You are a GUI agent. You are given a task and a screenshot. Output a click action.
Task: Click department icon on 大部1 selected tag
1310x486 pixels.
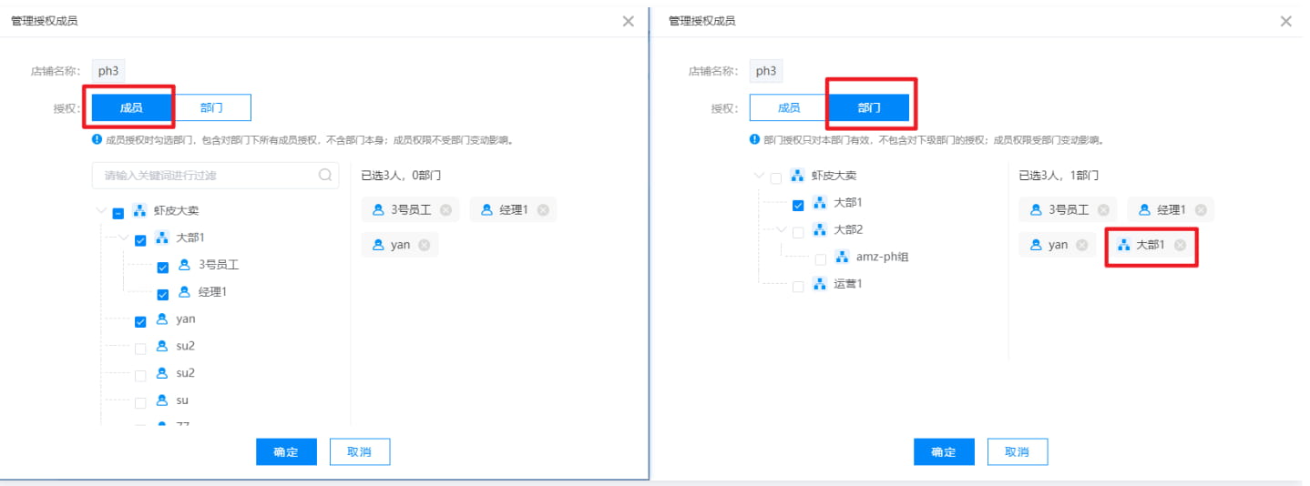tap(1124, 245)
